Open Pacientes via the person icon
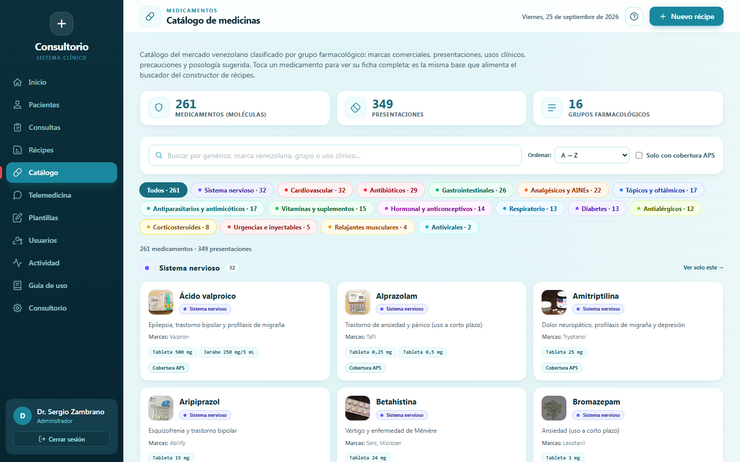 (17, 105)
